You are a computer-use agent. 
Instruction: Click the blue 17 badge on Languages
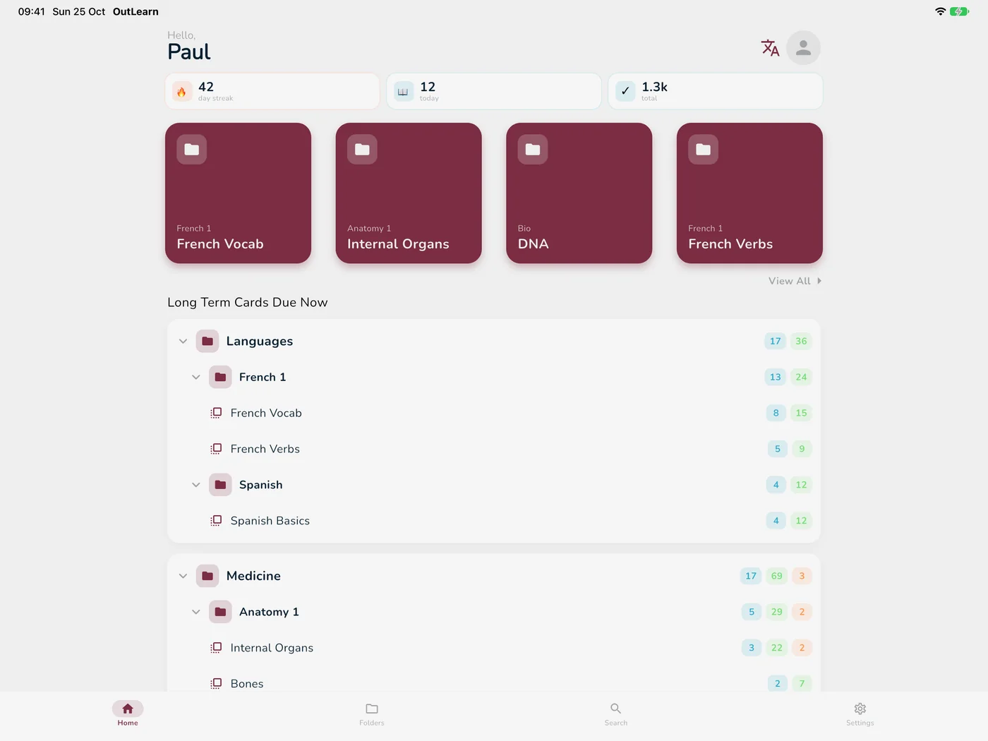[775, 342]
